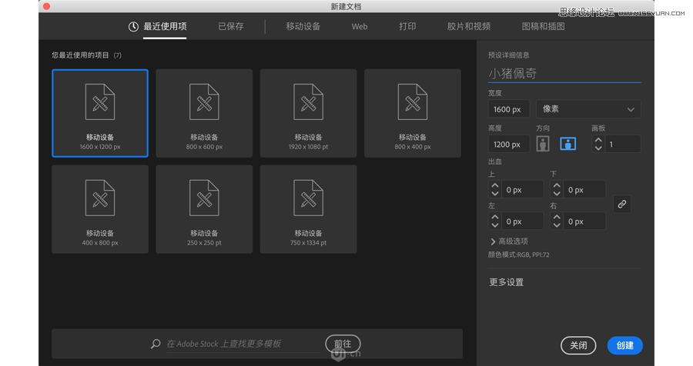Choose the 1920 x 1080 pt preset card
Viewport: 693px width, 366px height.
click(308, 113)
